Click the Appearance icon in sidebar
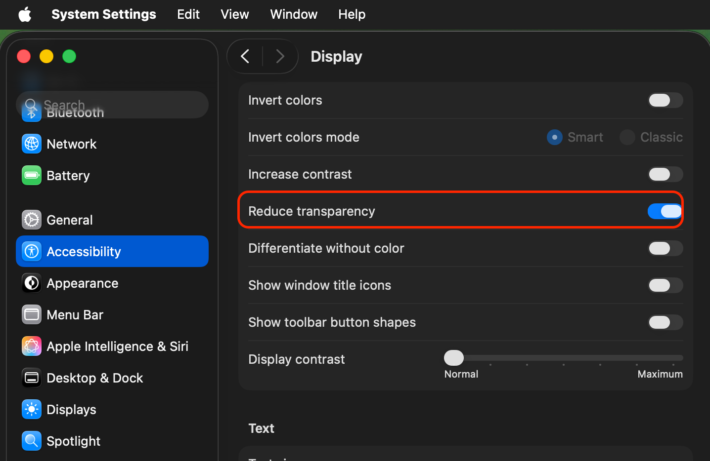Image resolution: width=710 pixels, height=461 pixels. click(x=32, y=283)
